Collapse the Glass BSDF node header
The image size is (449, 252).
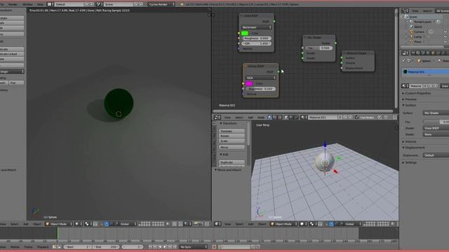(x=241, y=15)
